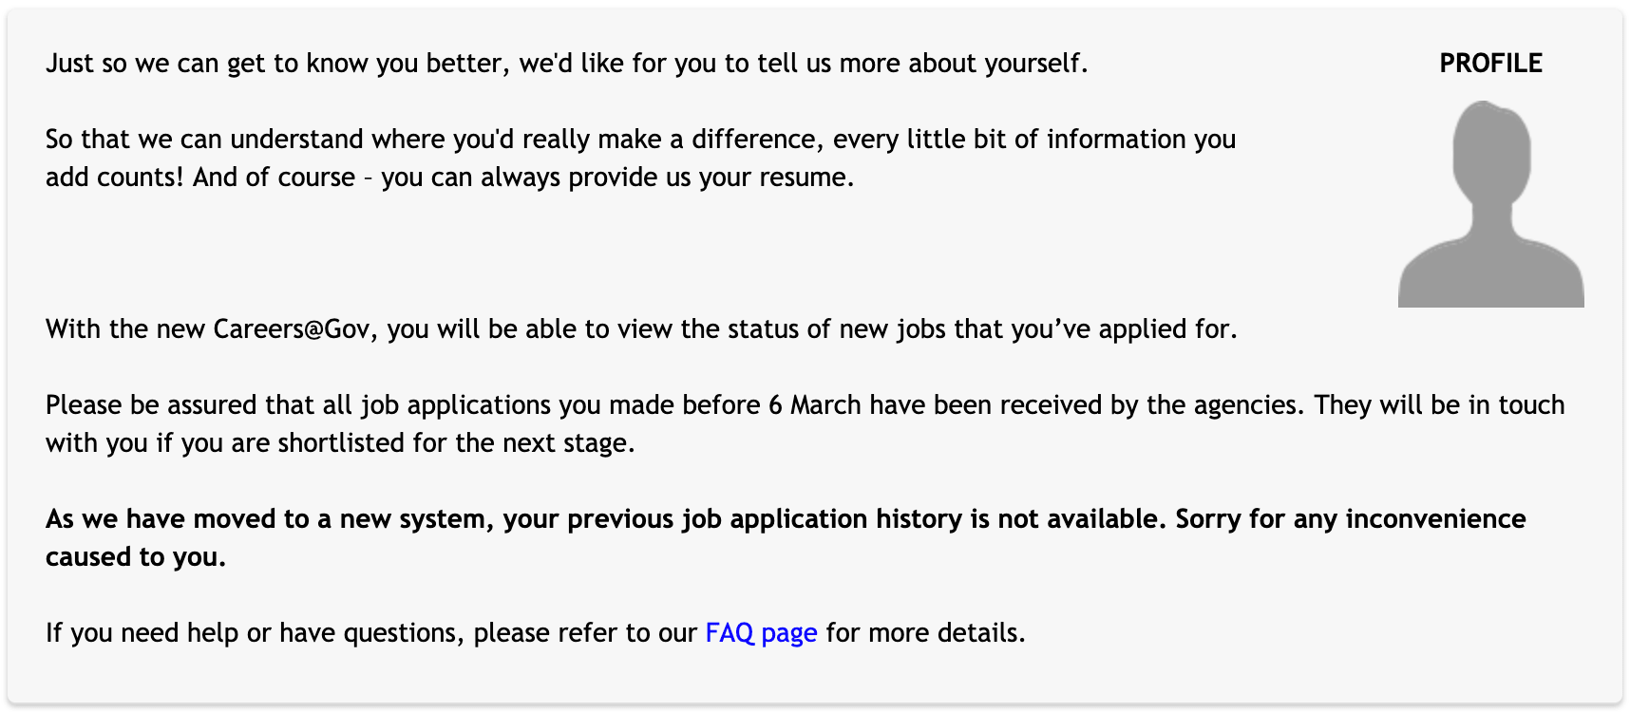This screenshot has height=712, width=1630.
Task: Open the FAQ page link
Action: (761, 633)
